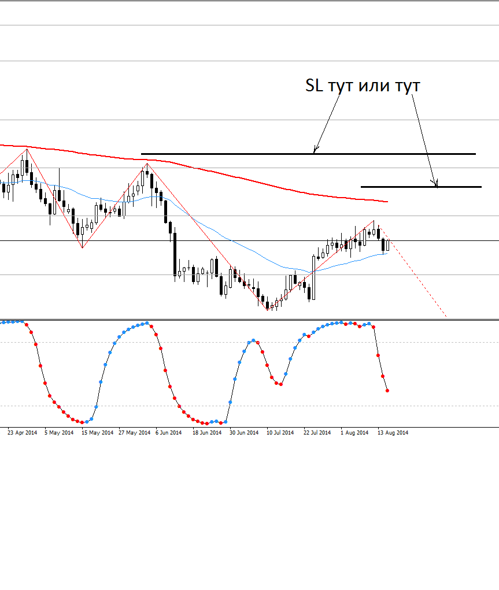The width and height of the screenshot is (499, 590).
Task: Click the '13 Aug 2014' date label
Action: pyautogui.click(x=393, y=433)
